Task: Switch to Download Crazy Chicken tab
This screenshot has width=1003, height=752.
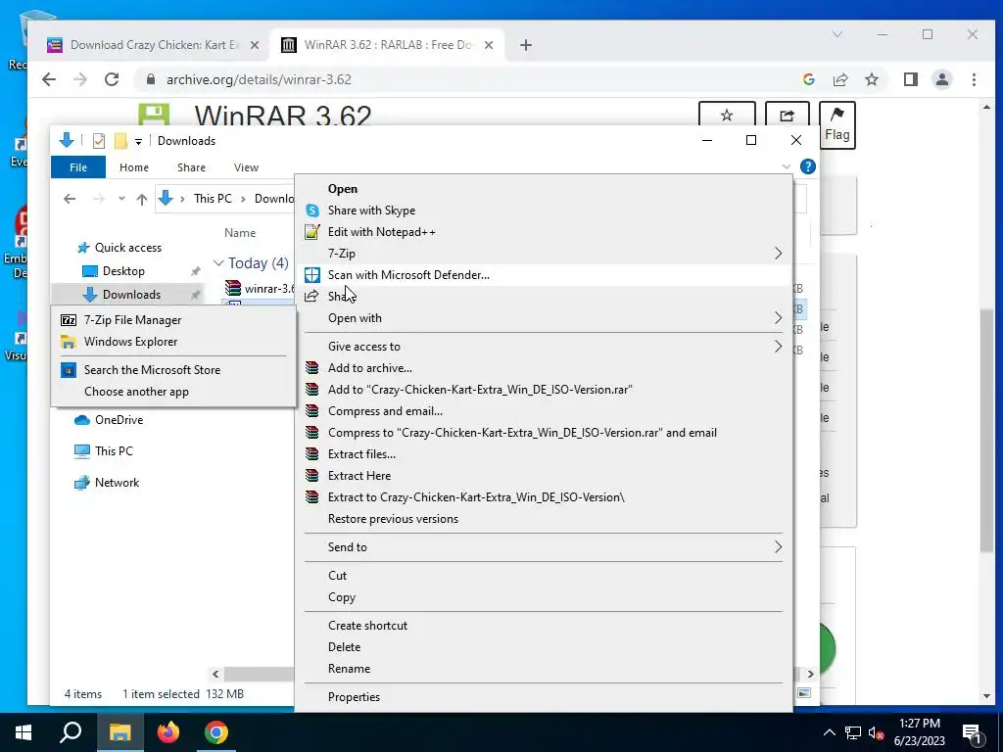Action: coord(154,45)
